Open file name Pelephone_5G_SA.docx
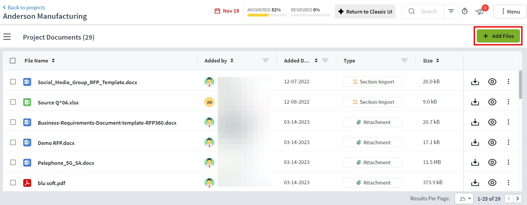 point(66,163)
